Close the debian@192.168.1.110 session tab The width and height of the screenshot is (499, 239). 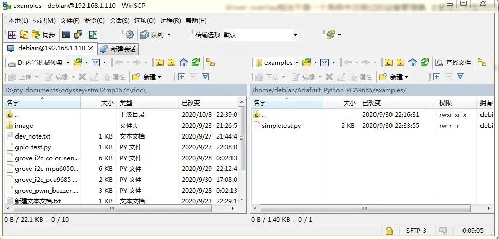(x=91, y=48)
